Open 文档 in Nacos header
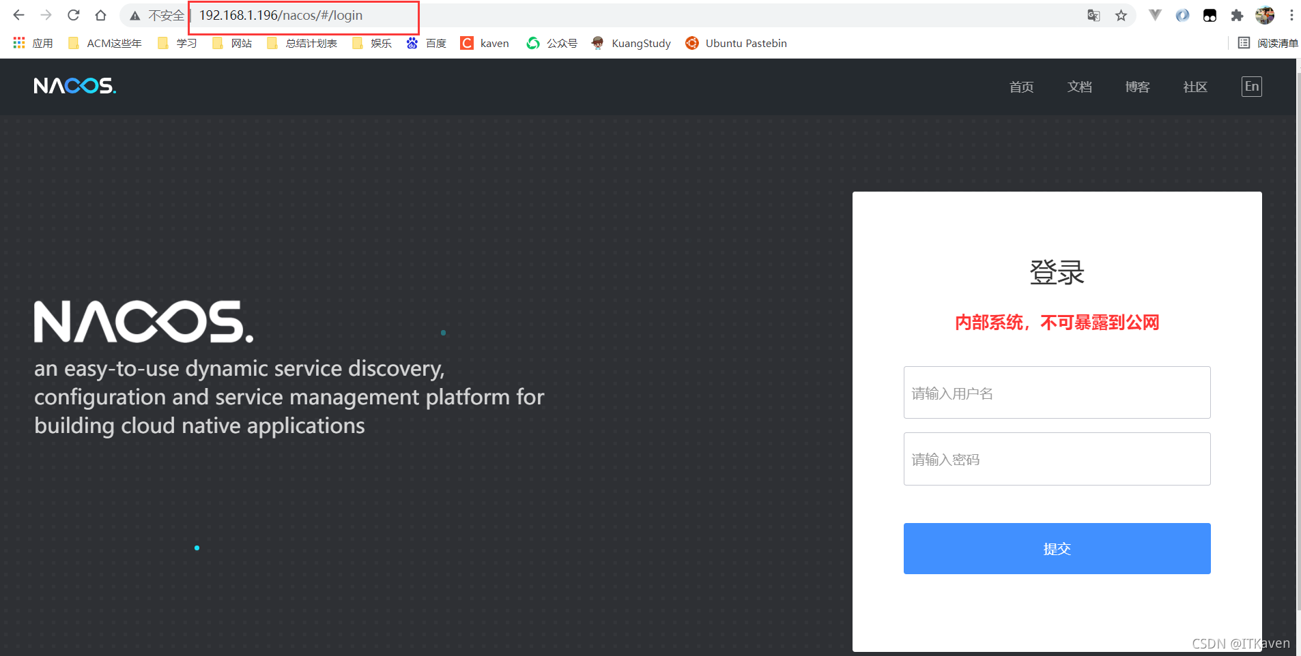This screenshot has width=1301, height=656. [1079, 87]
